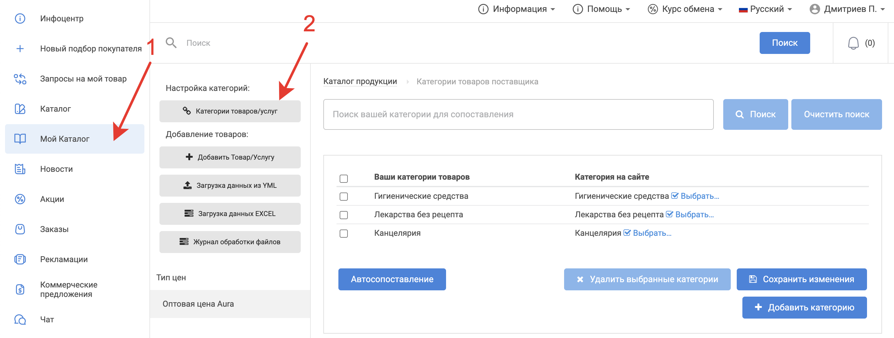Image resolution: width=894 pixels, height=338 pixels.
Task: Expand the Курс обмена dropdown
Action: coord(685,9)
